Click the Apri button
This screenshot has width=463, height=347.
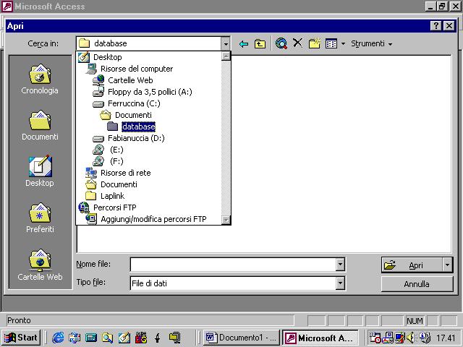pyautogui.click(x=412, y=265)
